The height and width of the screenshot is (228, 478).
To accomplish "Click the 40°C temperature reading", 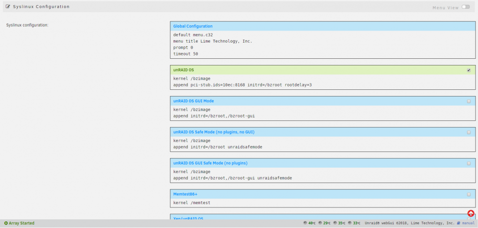I will point(312,223).
